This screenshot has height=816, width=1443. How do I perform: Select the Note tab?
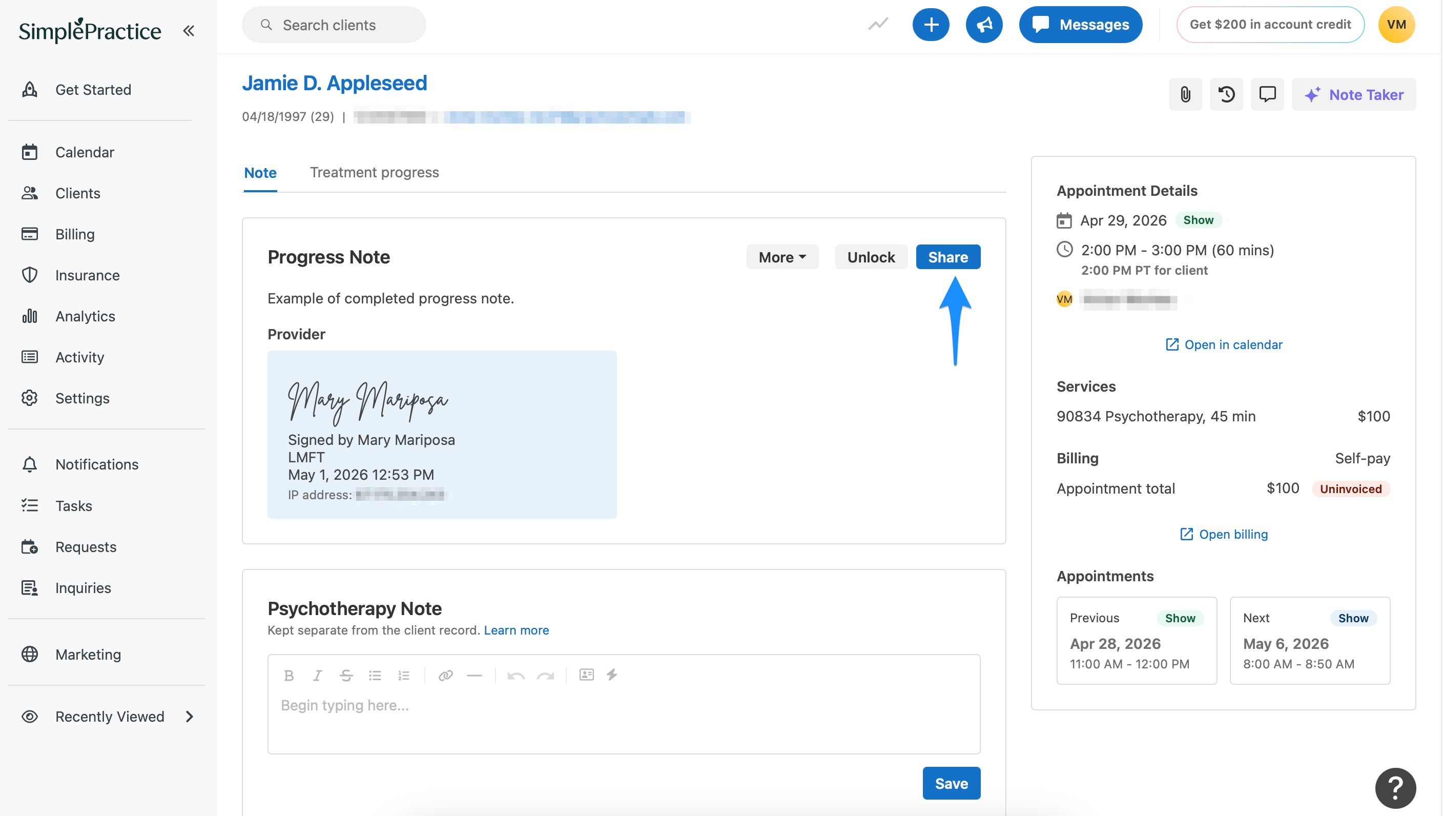click(260, 173)
